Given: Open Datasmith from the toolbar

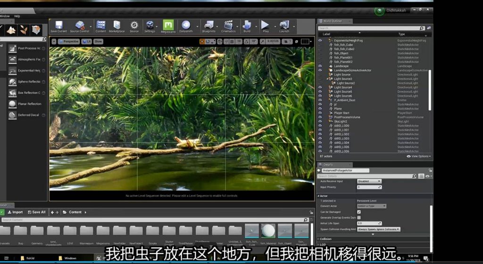Looking at the screenshot, I should pyautogui.click(x=186, y=25).
